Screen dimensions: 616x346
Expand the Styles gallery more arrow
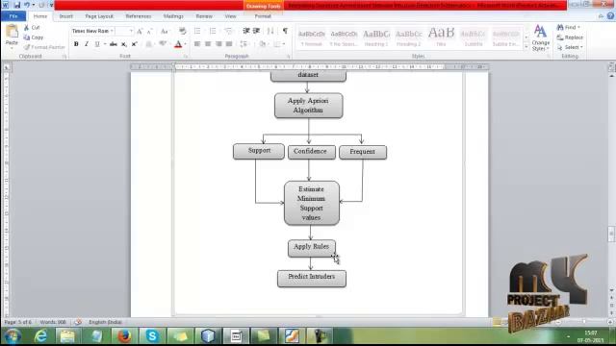(526, 46)
